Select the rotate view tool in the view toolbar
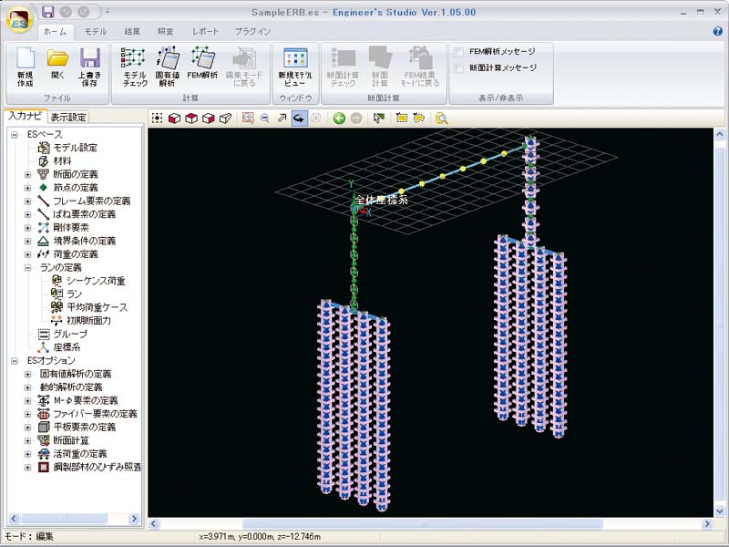Image resolution: width=729 pixels, height=547 pixels. coord(299,119)
